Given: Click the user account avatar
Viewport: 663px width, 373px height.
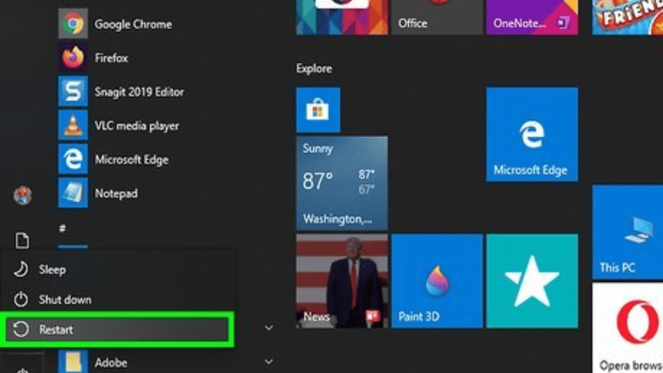Looking at the screenshot, I should tap(22, 195).
